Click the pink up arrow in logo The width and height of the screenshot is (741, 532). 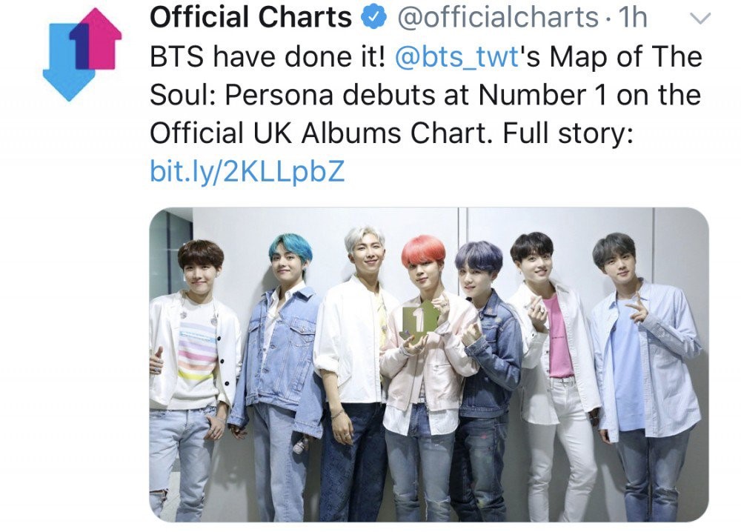(x=100, y=39)
